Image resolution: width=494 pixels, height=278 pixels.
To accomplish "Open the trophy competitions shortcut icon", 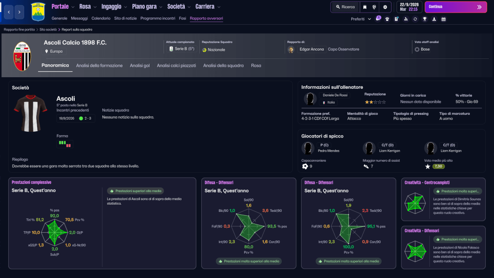I will pyautogui.click(x=425, y=19).
